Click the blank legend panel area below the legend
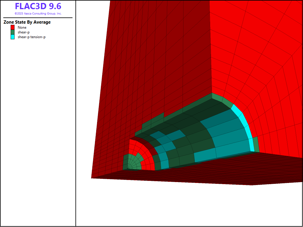 38,133
